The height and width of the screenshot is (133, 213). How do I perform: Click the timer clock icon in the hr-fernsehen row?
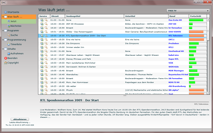[x=42, y=28]
